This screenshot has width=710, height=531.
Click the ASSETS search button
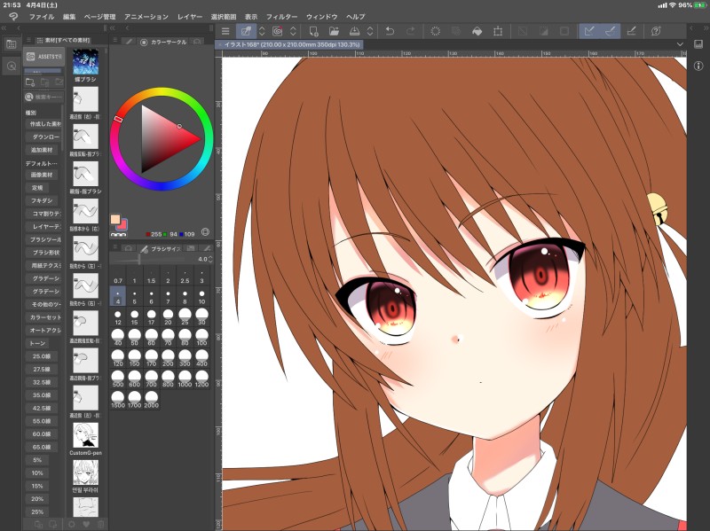pos(43,57)
